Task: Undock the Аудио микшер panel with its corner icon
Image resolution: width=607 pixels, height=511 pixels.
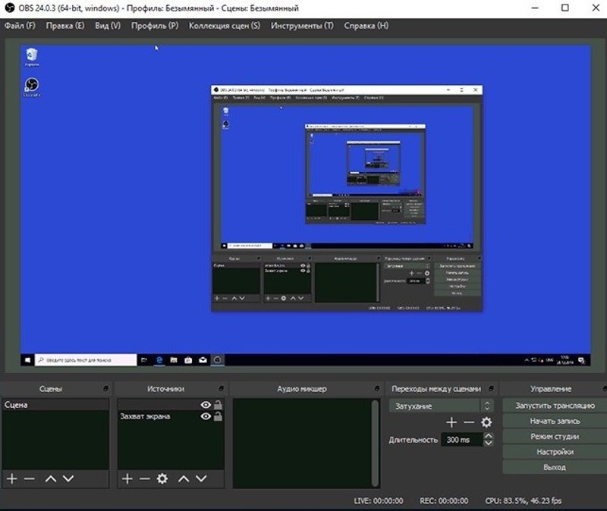Action: [x=376, y=389]
